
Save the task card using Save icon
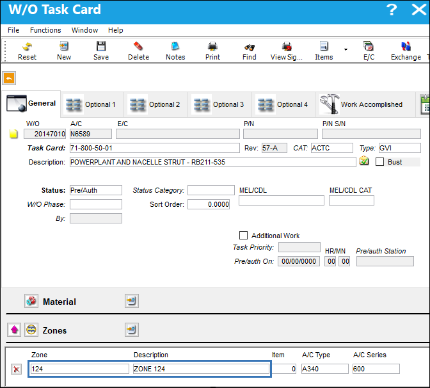coord(101,46)
